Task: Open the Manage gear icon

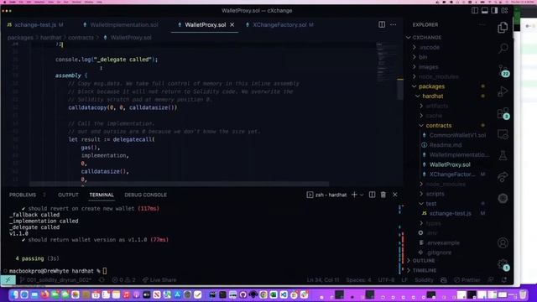Action: (503, 264)
